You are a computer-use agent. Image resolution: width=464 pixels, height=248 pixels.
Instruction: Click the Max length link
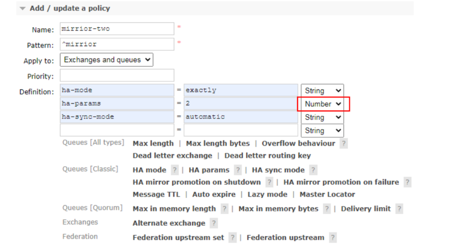pos(153,144)
